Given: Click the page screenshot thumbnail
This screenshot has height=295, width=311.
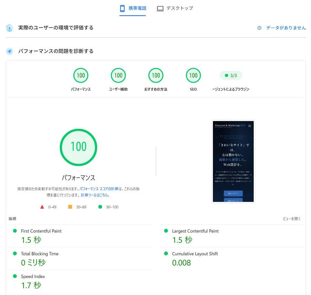Looking at the screenshot, I should click(233, 161).
